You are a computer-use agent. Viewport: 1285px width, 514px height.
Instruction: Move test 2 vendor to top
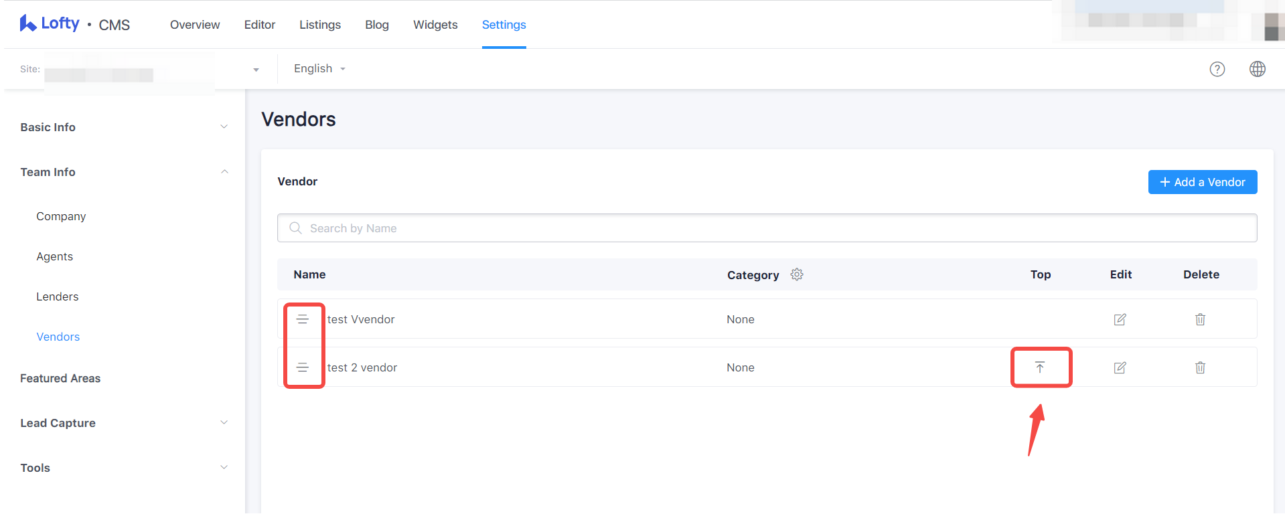(1040, 367)
